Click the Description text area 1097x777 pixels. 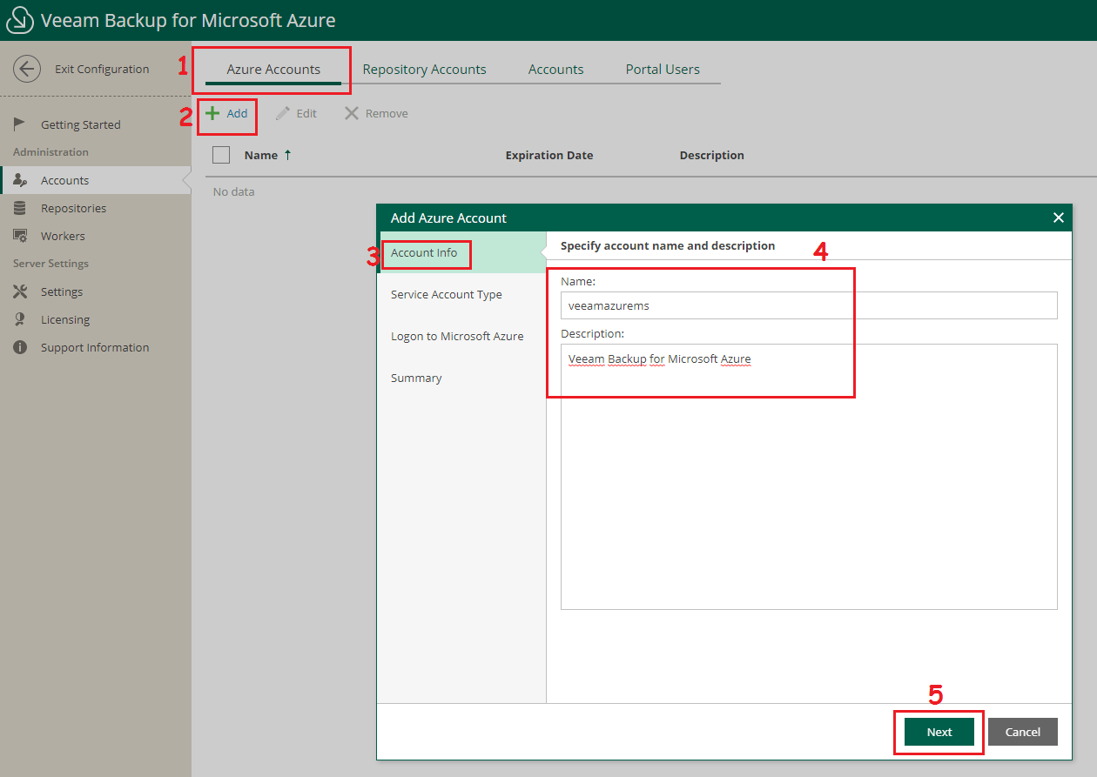pos(809,477)
